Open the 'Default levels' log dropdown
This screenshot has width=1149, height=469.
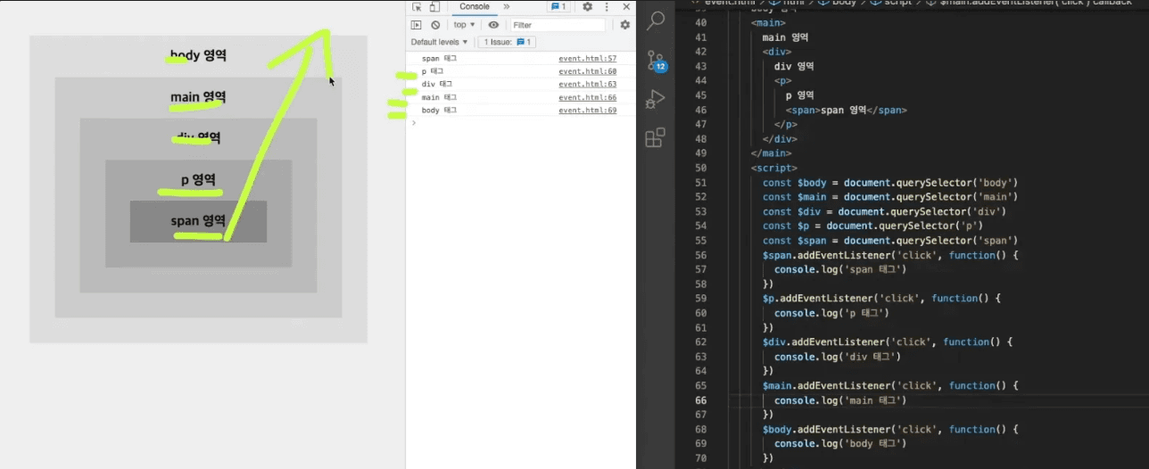tap(439, 42)
